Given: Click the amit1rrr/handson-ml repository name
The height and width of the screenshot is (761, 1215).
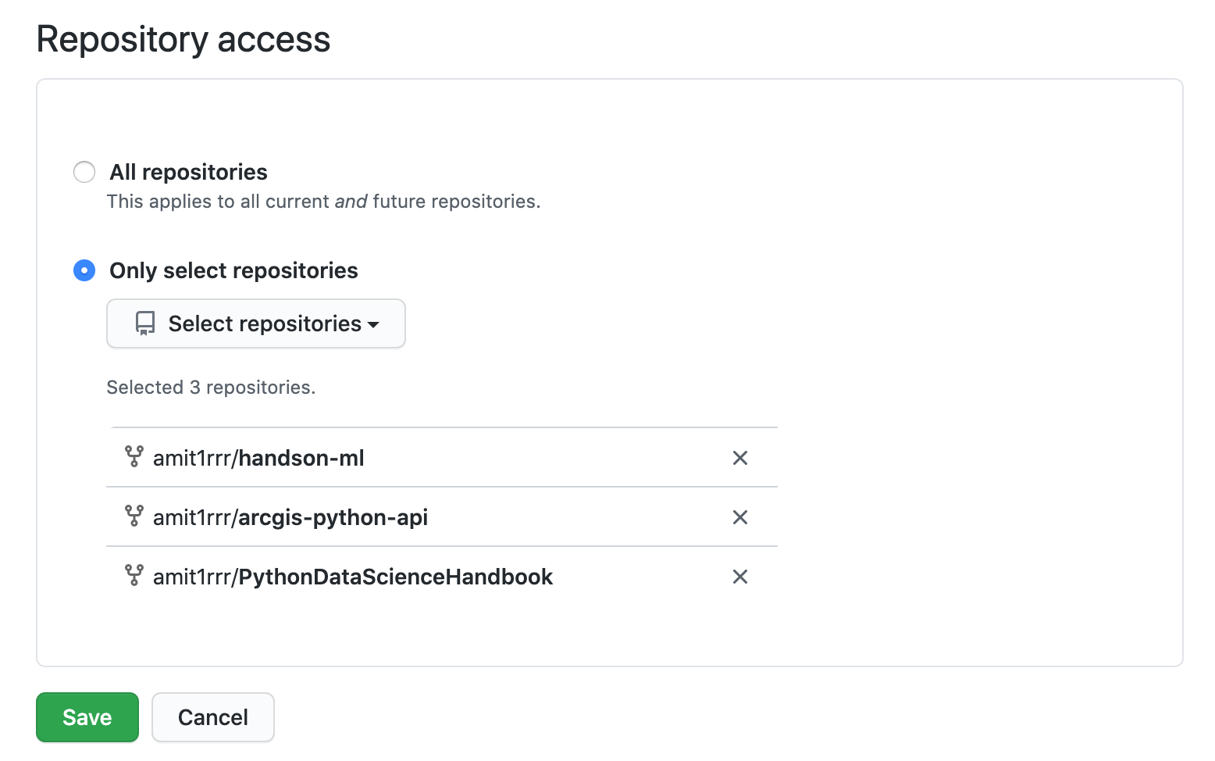Looking at the screenshot, I should coord(258,458).
